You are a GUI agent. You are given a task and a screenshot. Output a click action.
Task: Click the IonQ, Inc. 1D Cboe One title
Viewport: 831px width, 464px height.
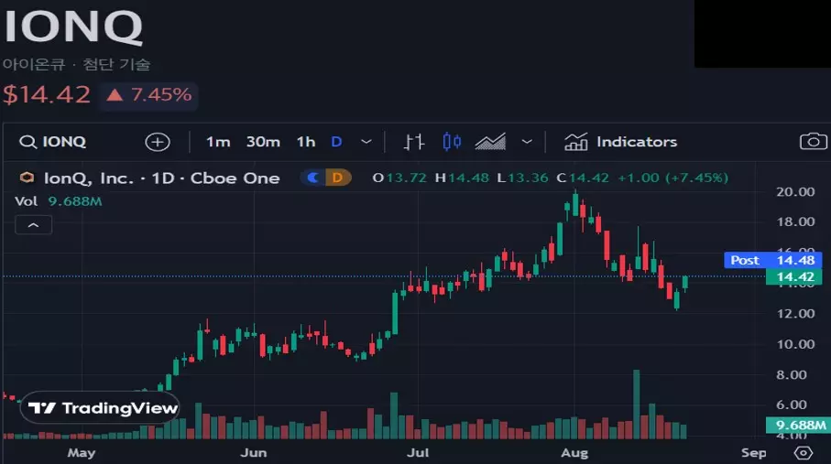pyautogui.click(x=161, y=178)
